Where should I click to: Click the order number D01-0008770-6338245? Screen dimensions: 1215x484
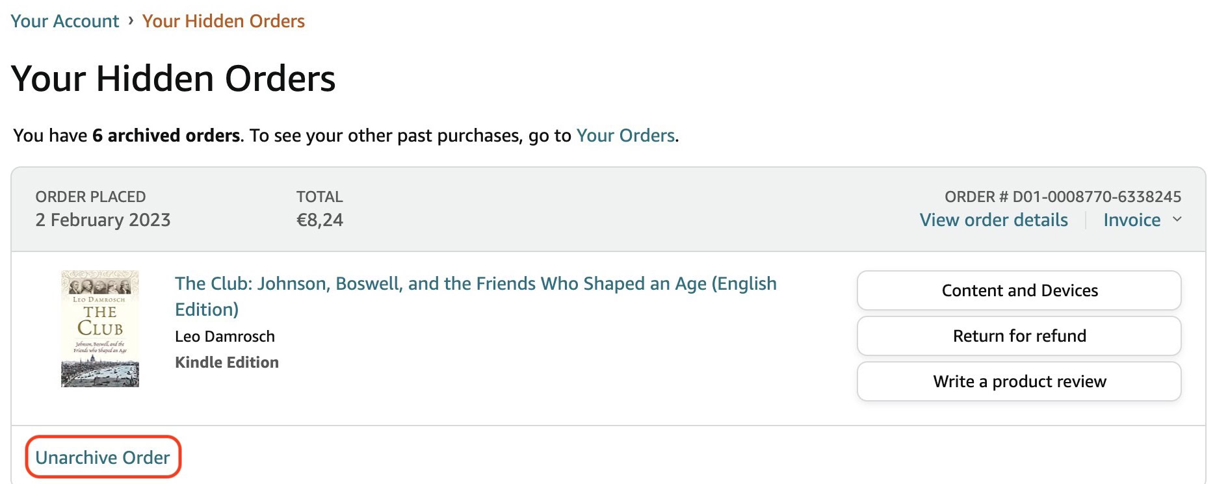(x=1097, y=197)
